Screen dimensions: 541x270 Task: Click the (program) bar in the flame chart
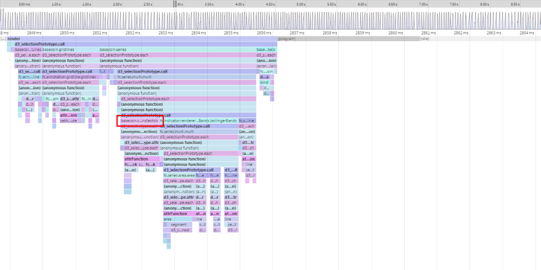point(287,39)
